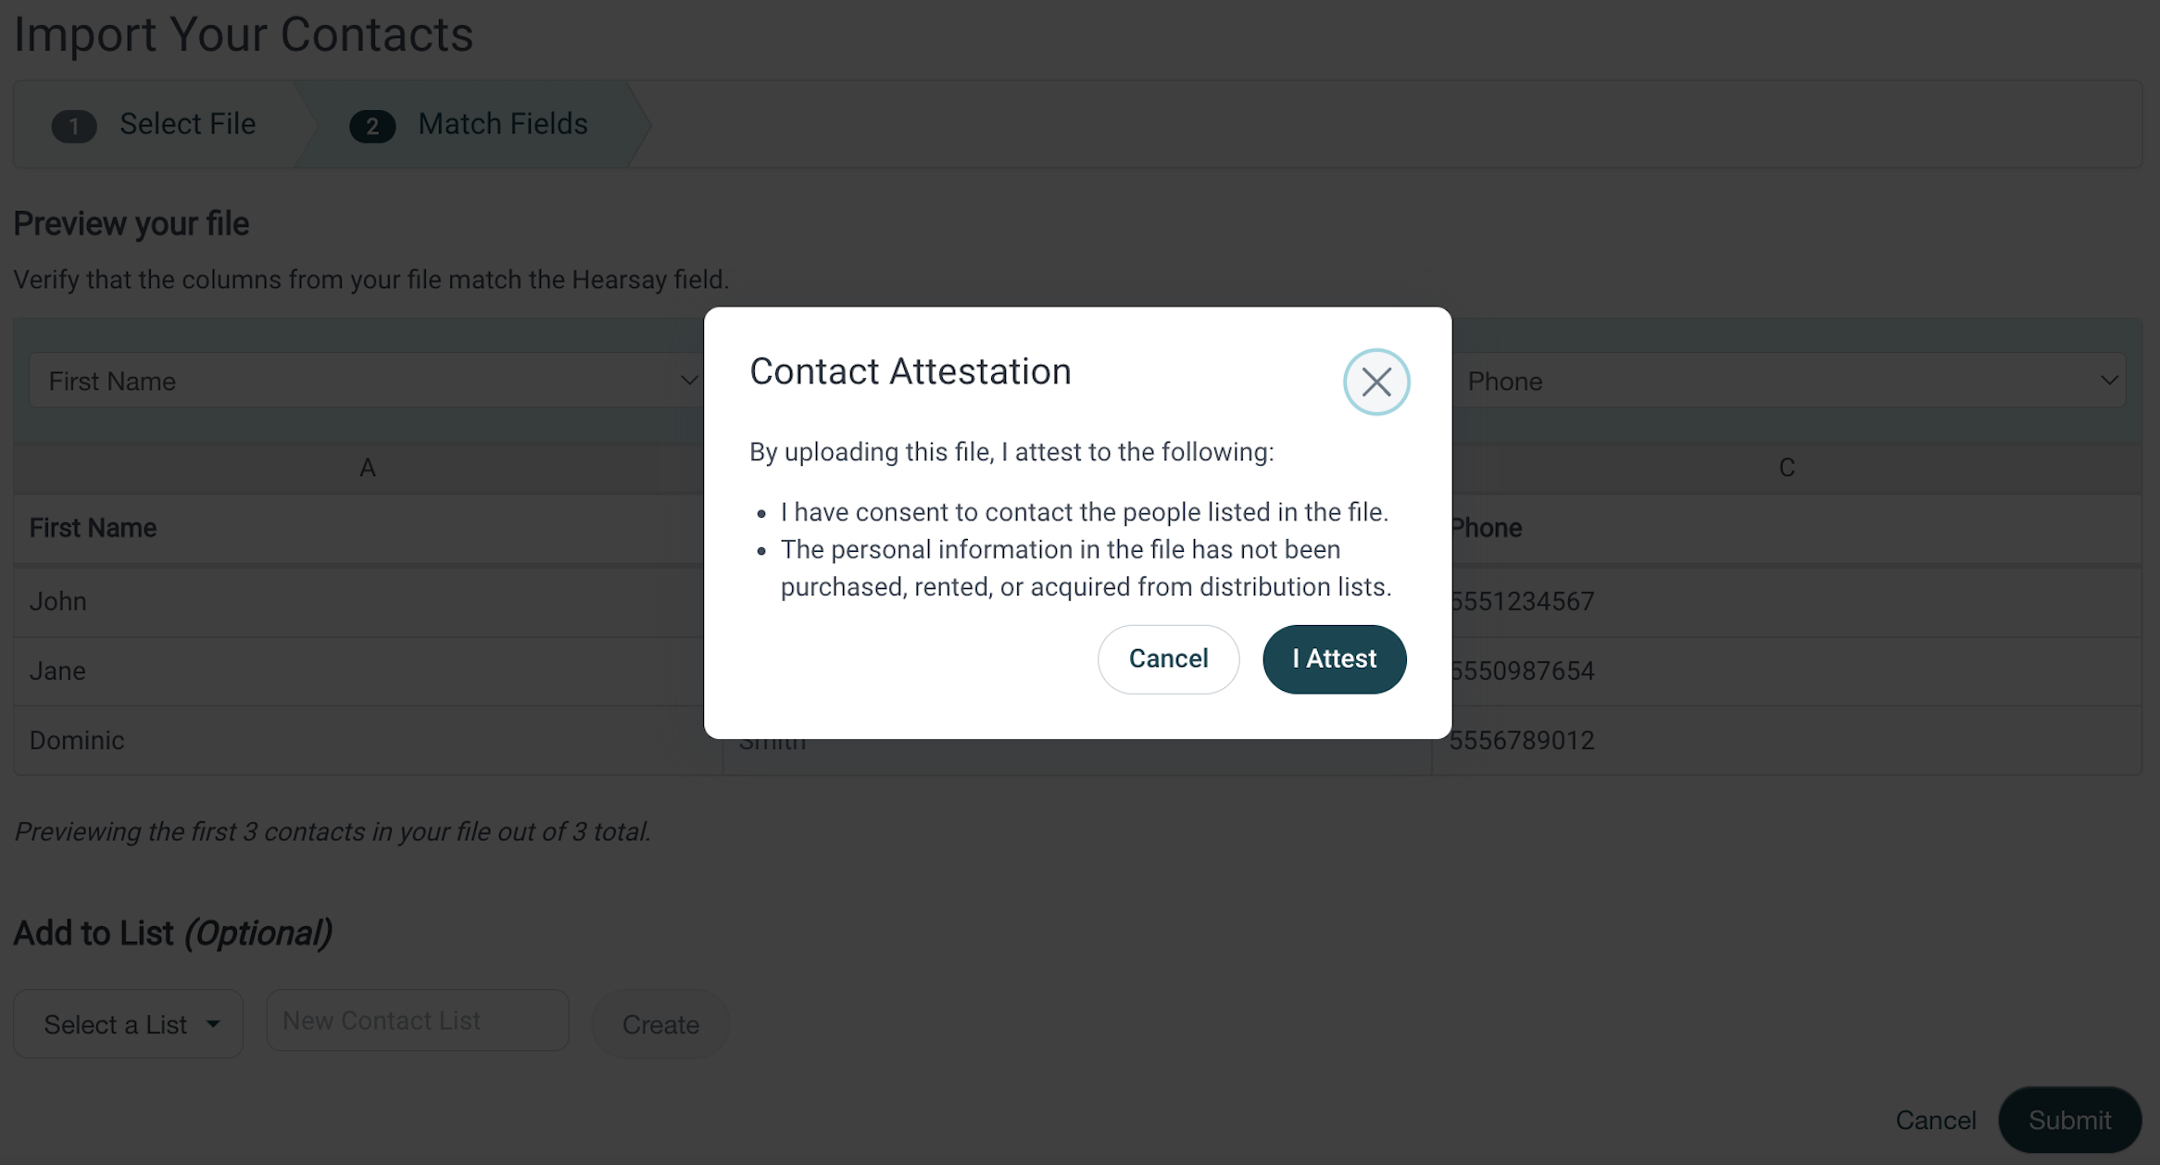Viewport: 2160px width, 1165px height.
Task: Expand the Select a List dropdown
Action: pyautogui.click(x=128, y=1024)
